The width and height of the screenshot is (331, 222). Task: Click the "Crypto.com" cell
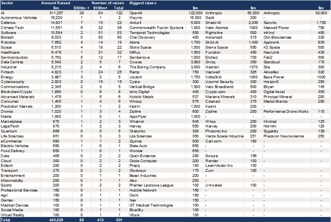215,92
